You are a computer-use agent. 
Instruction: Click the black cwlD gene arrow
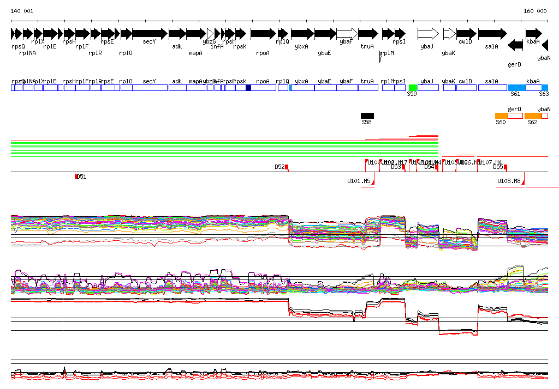[467, 34]
